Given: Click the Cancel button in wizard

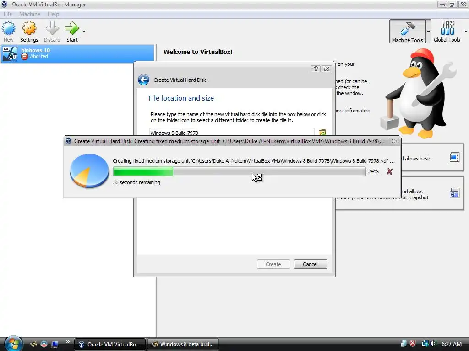Looking at the screenshot, I should pos(311,264).
